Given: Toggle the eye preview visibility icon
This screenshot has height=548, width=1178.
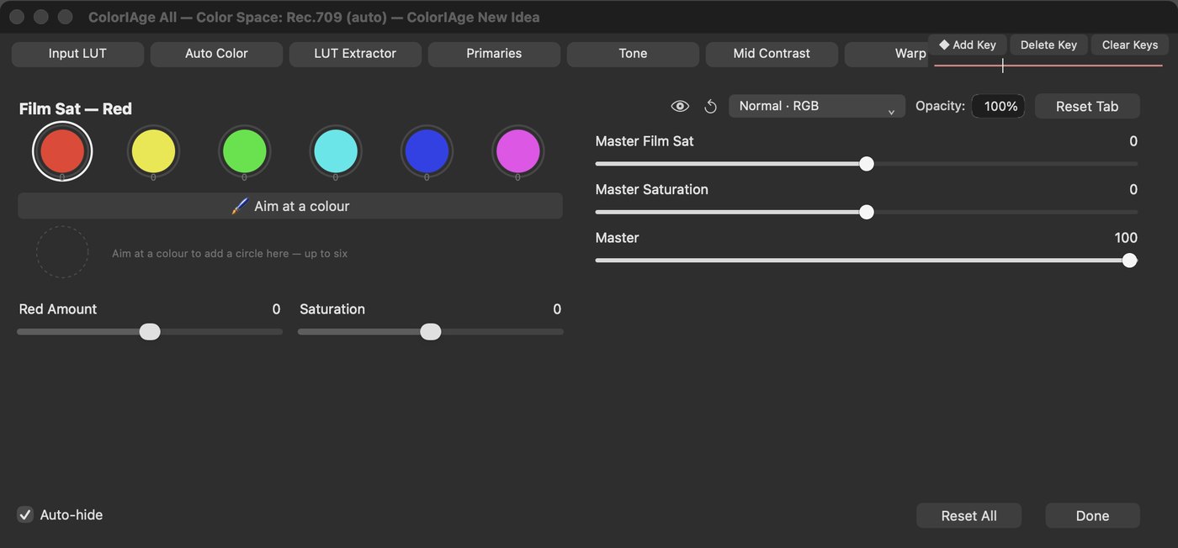Looking at the screenshot, I should tap(680, 106).
